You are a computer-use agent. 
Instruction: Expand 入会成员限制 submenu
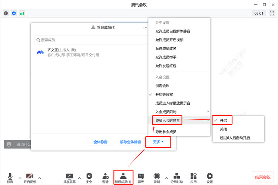coord(179,112)
